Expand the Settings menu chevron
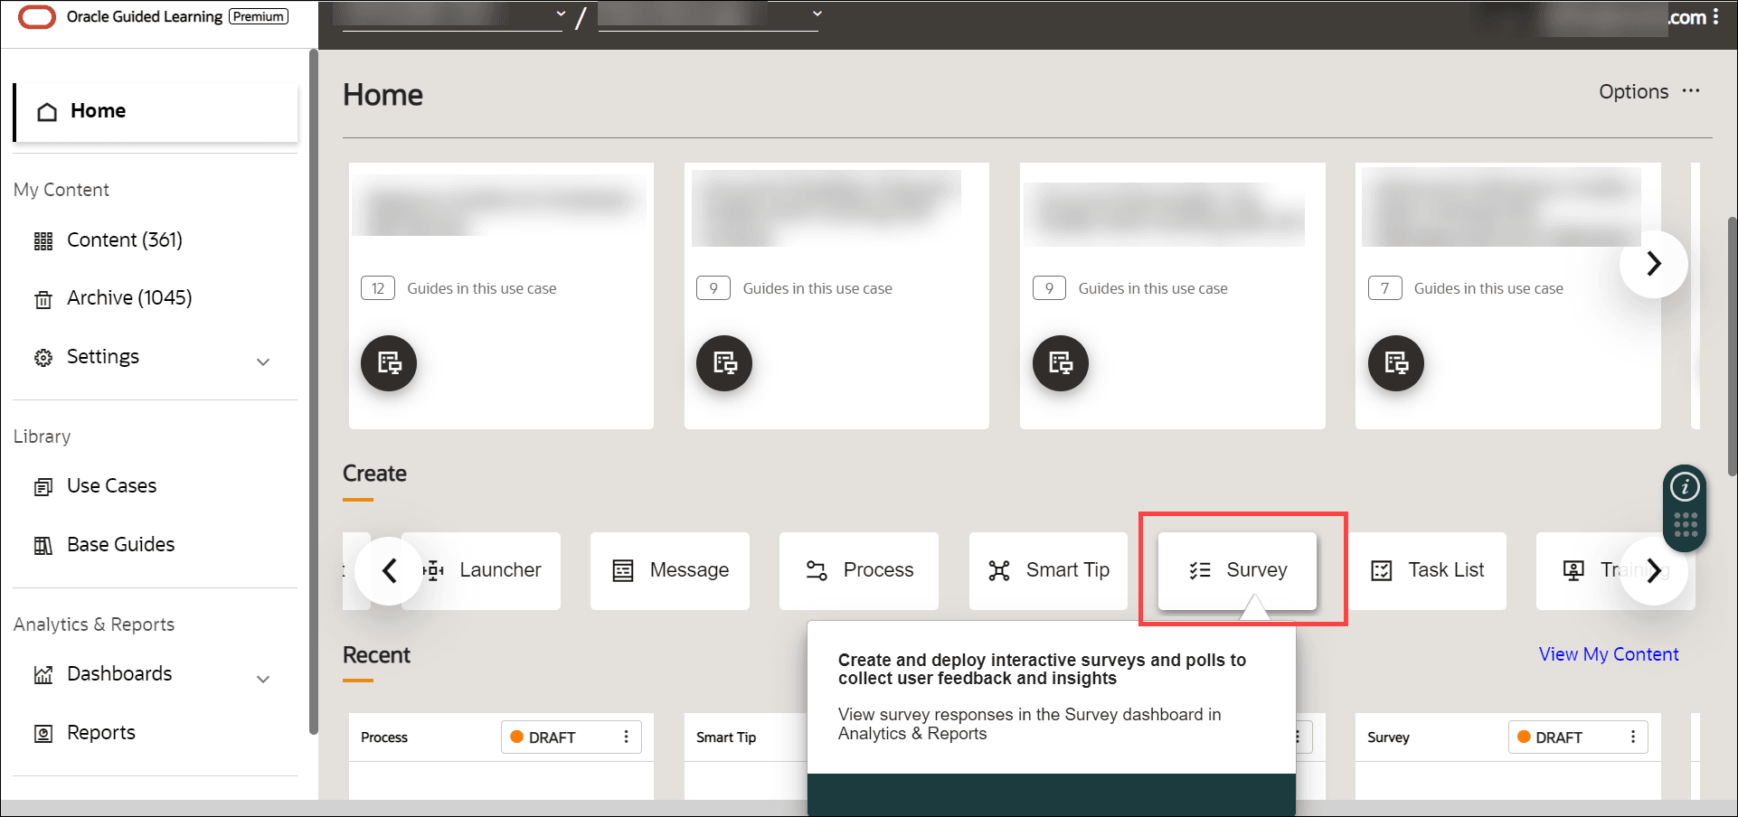 [263, 362]
